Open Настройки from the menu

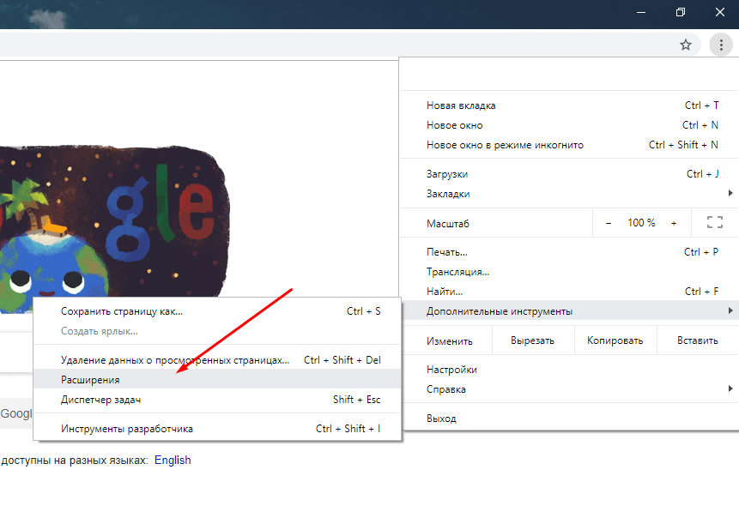569,370
